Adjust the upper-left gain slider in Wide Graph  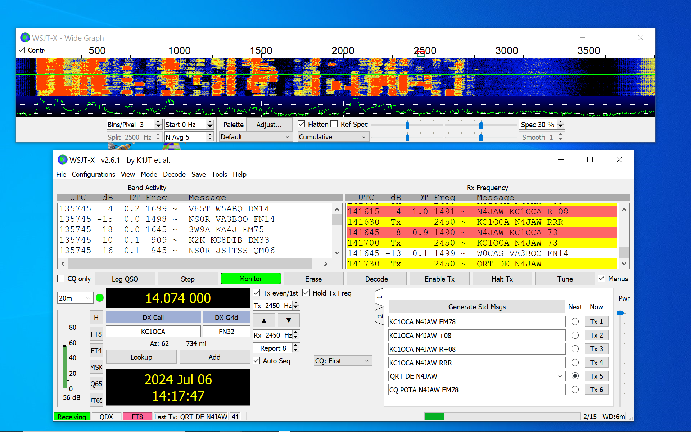(x=407, y=125)
